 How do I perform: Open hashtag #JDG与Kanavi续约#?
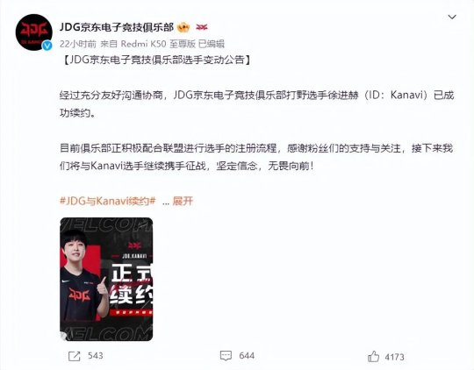108,201
